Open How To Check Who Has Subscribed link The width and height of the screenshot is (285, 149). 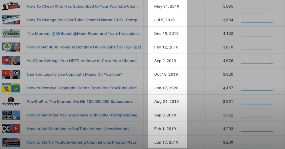coord(83,6)
